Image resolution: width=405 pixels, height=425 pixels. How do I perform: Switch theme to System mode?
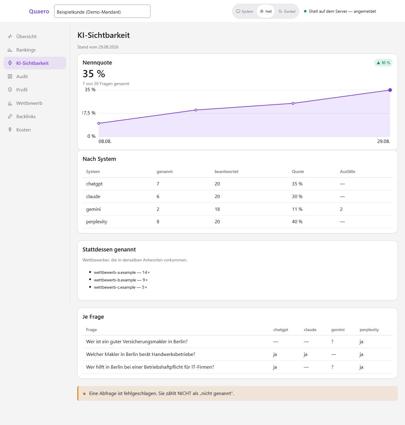pyautogui.click(x=245, y=11)
